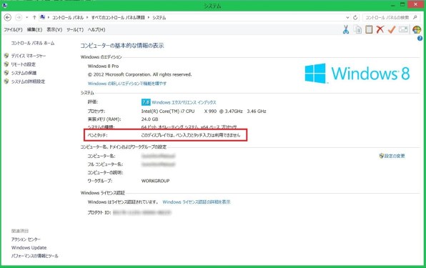Open the ツール(T) menu

tap(75, 29)
